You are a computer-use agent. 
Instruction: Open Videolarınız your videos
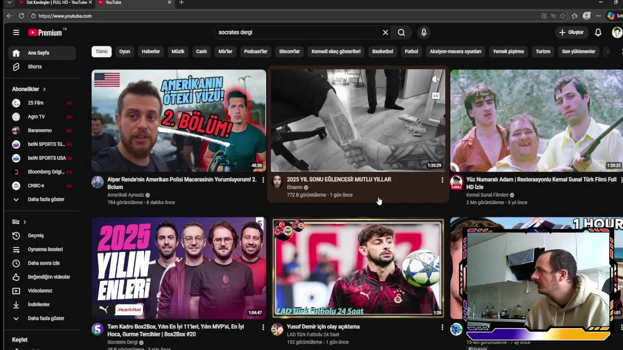[42, 291]
